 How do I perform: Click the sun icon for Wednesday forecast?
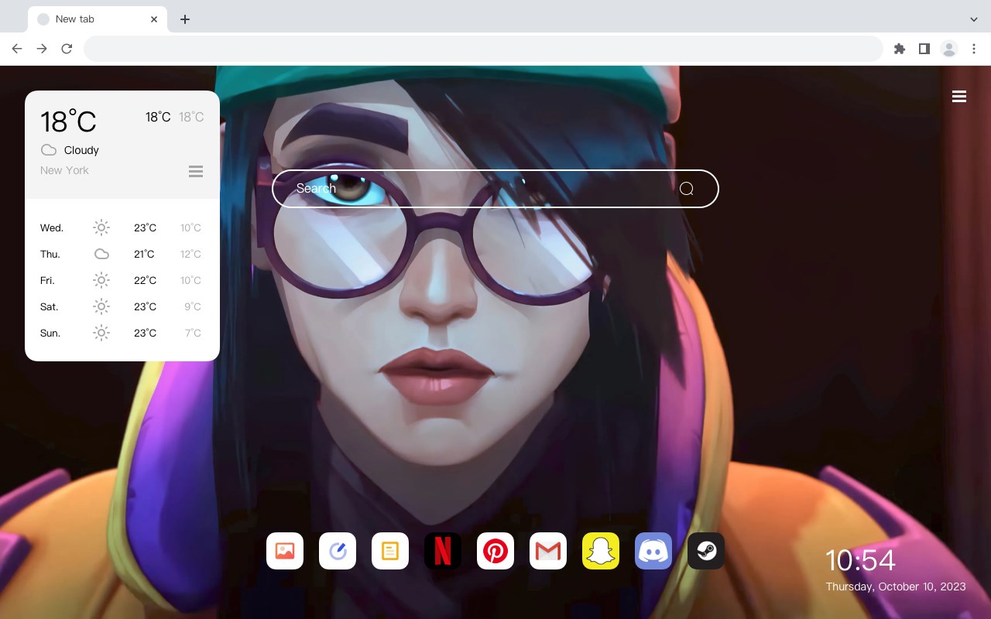coord(101,227)
